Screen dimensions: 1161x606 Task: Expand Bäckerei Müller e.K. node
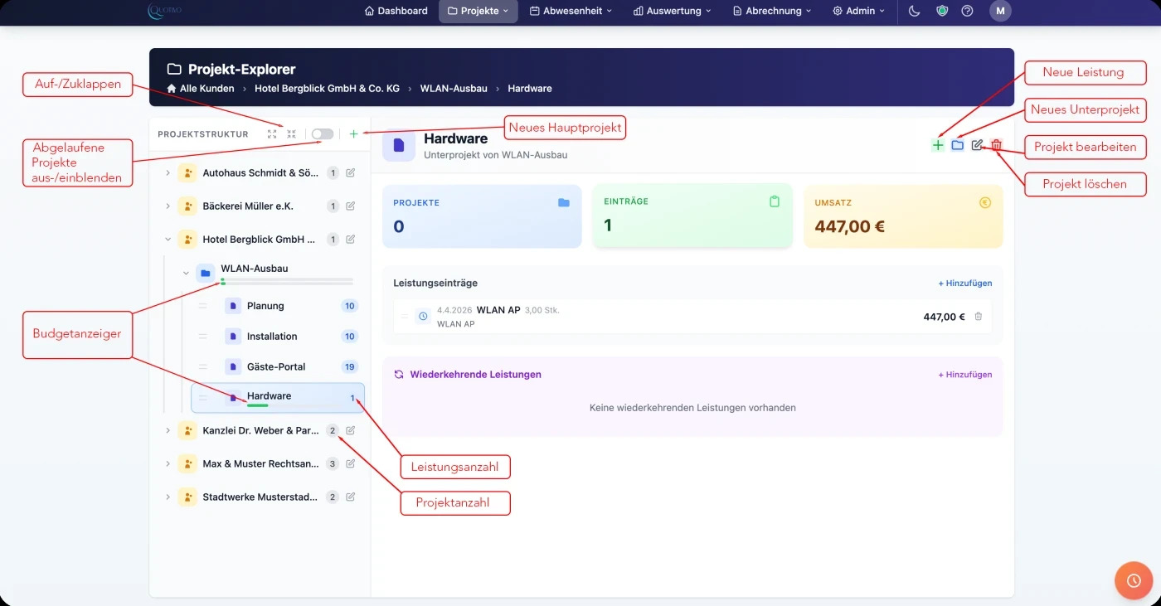pos(168,206)
